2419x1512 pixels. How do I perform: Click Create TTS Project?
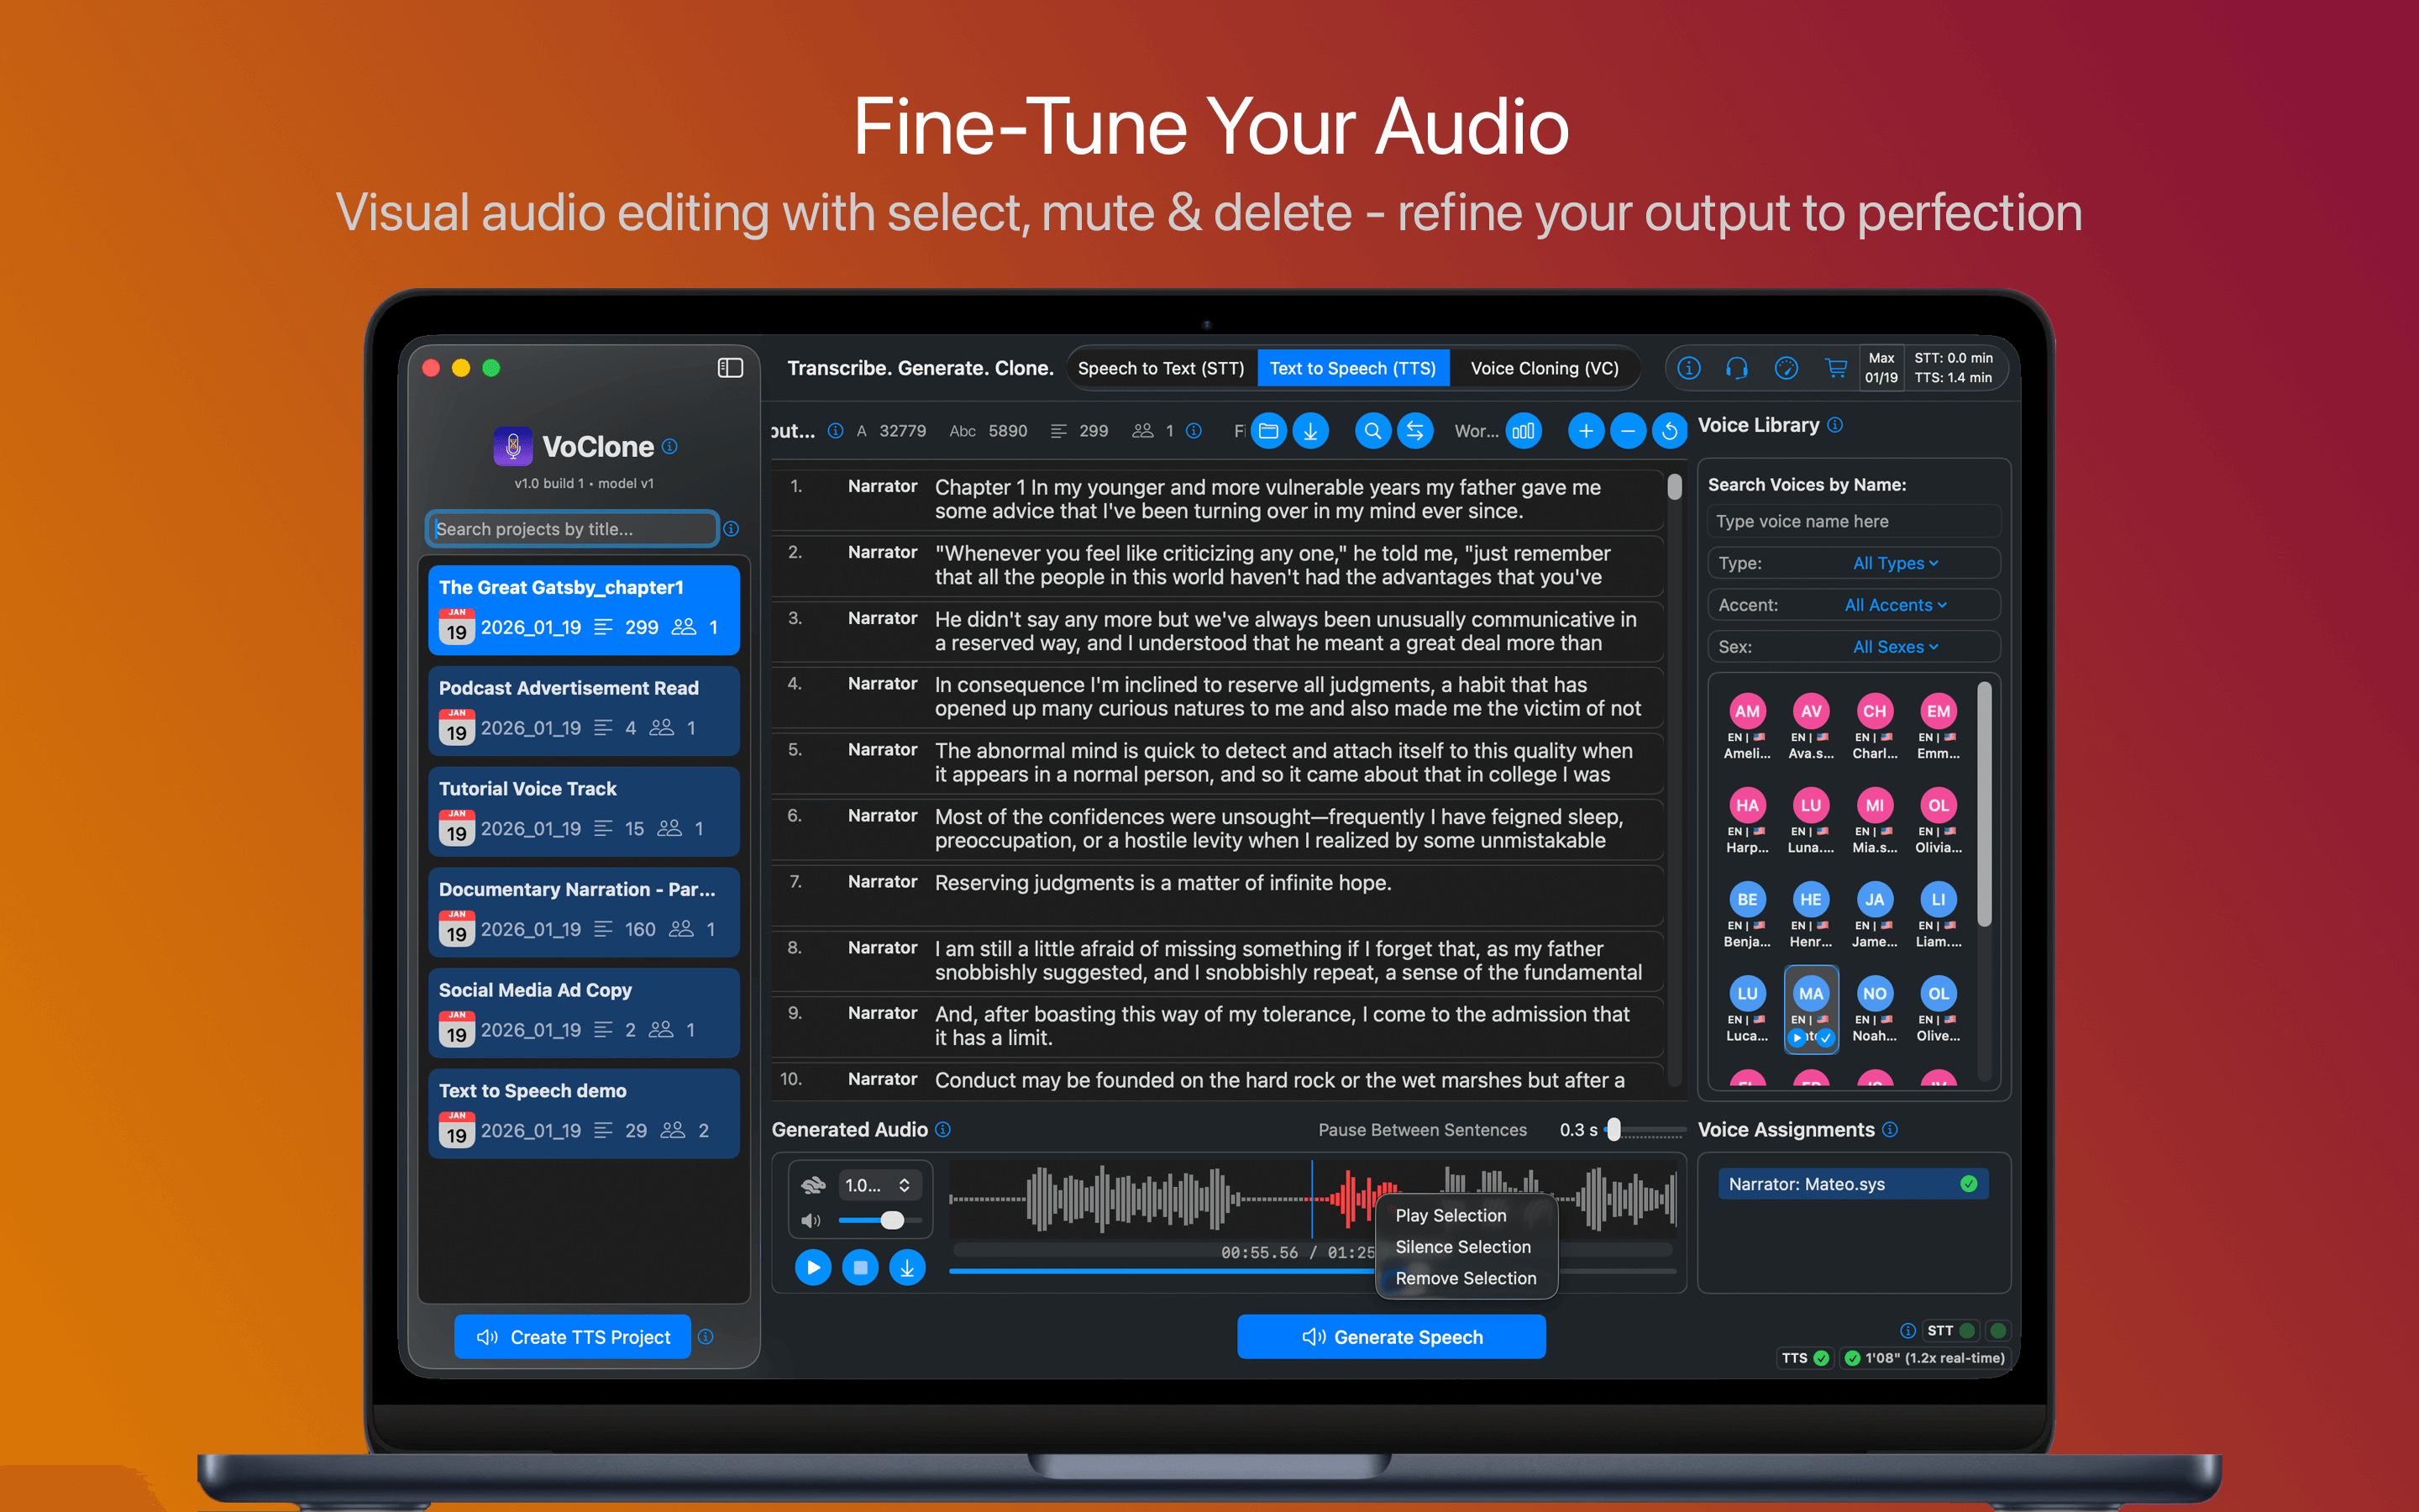point(572,1337)
